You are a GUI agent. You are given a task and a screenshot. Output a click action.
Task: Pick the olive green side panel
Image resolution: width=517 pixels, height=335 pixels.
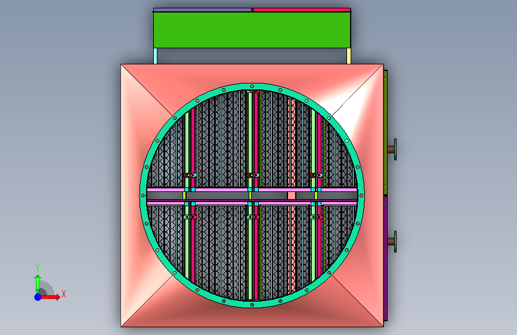(386, 132)
